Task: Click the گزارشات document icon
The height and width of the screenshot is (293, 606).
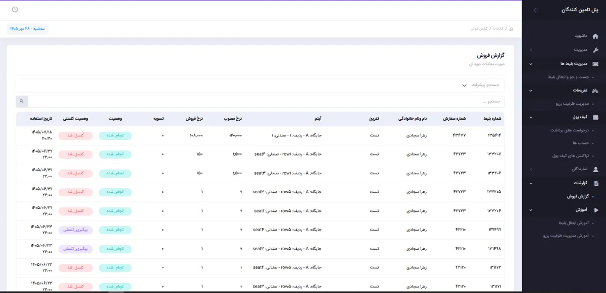Action: point(596,183)
